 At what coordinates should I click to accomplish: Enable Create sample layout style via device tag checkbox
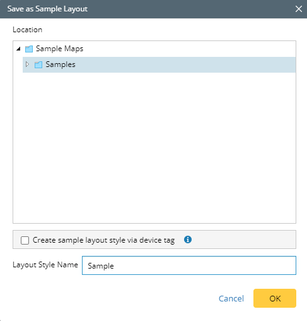[x=25, y=240]
